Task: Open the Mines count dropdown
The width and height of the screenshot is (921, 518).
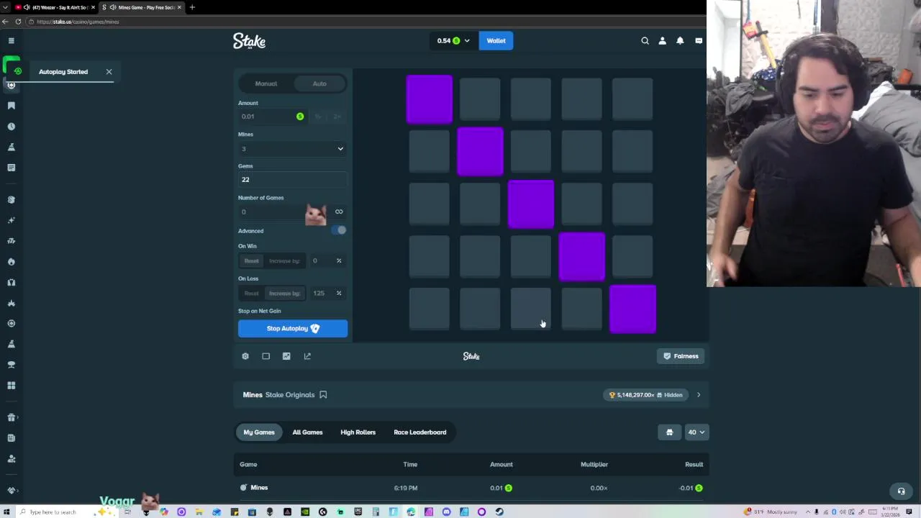Action: (292, 149)
